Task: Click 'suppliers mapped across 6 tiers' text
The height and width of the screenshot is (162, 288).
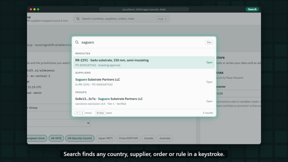Action: pyautogui.click(x=49, y=21)
